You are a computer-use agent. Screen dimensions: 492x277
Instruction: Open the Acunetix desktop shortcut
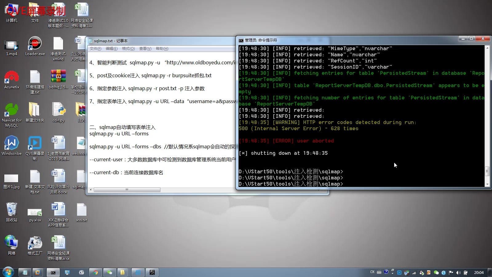(12, 79)
